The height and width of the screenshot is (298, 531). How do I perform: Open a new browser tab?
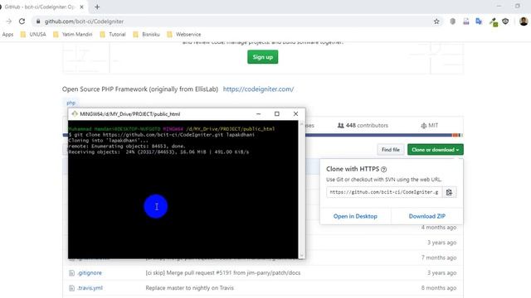click(97, 7)
